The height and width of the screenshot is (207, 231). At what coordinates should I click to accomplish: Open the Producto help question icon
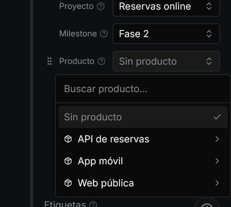(101, 61)
